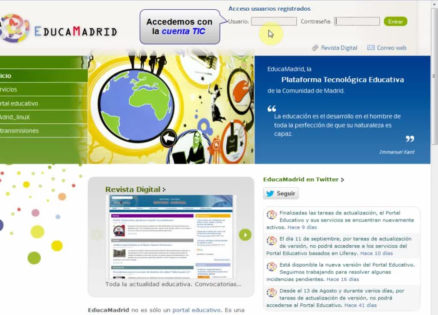
Task: Click avatar of tweet about nueva versión del Portal
Action: [272, 266]
